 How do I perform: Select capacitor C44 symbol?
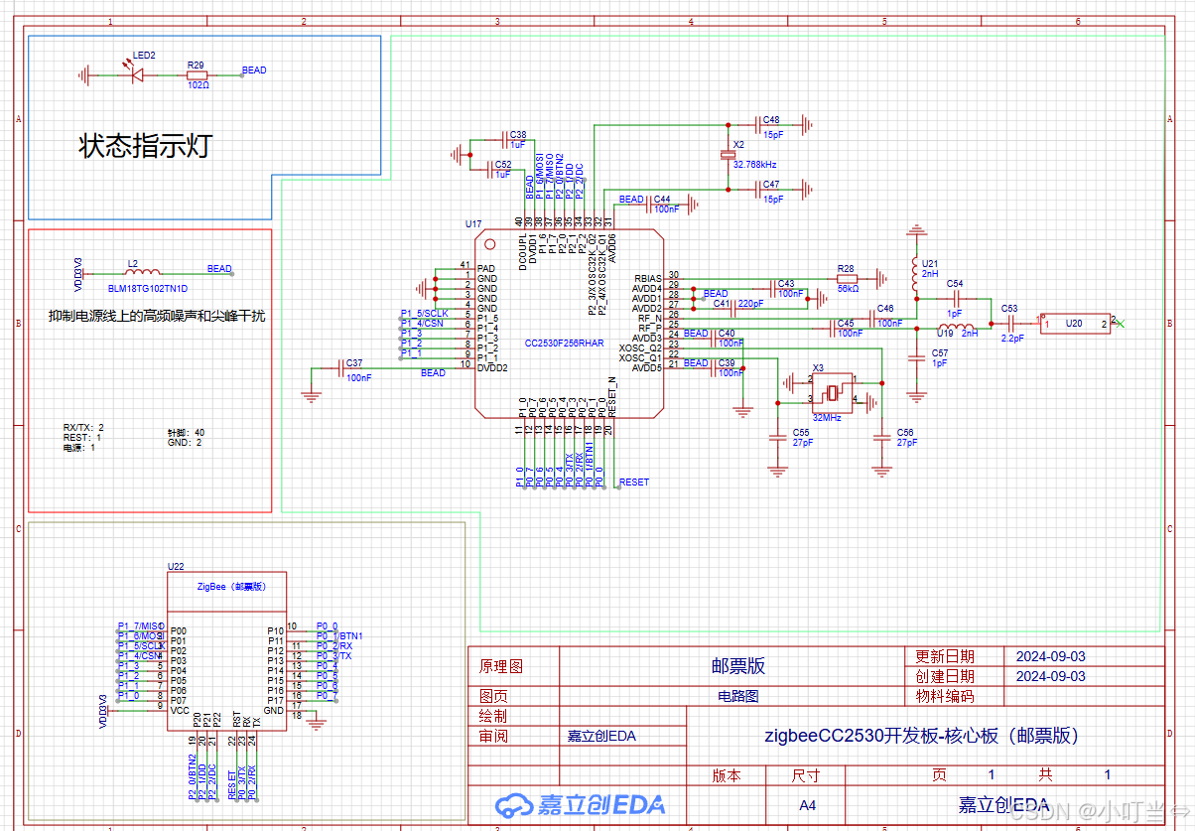(x=650, y=205)
